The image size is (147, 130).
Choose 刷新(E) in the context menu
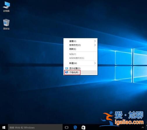pos(80,49)
